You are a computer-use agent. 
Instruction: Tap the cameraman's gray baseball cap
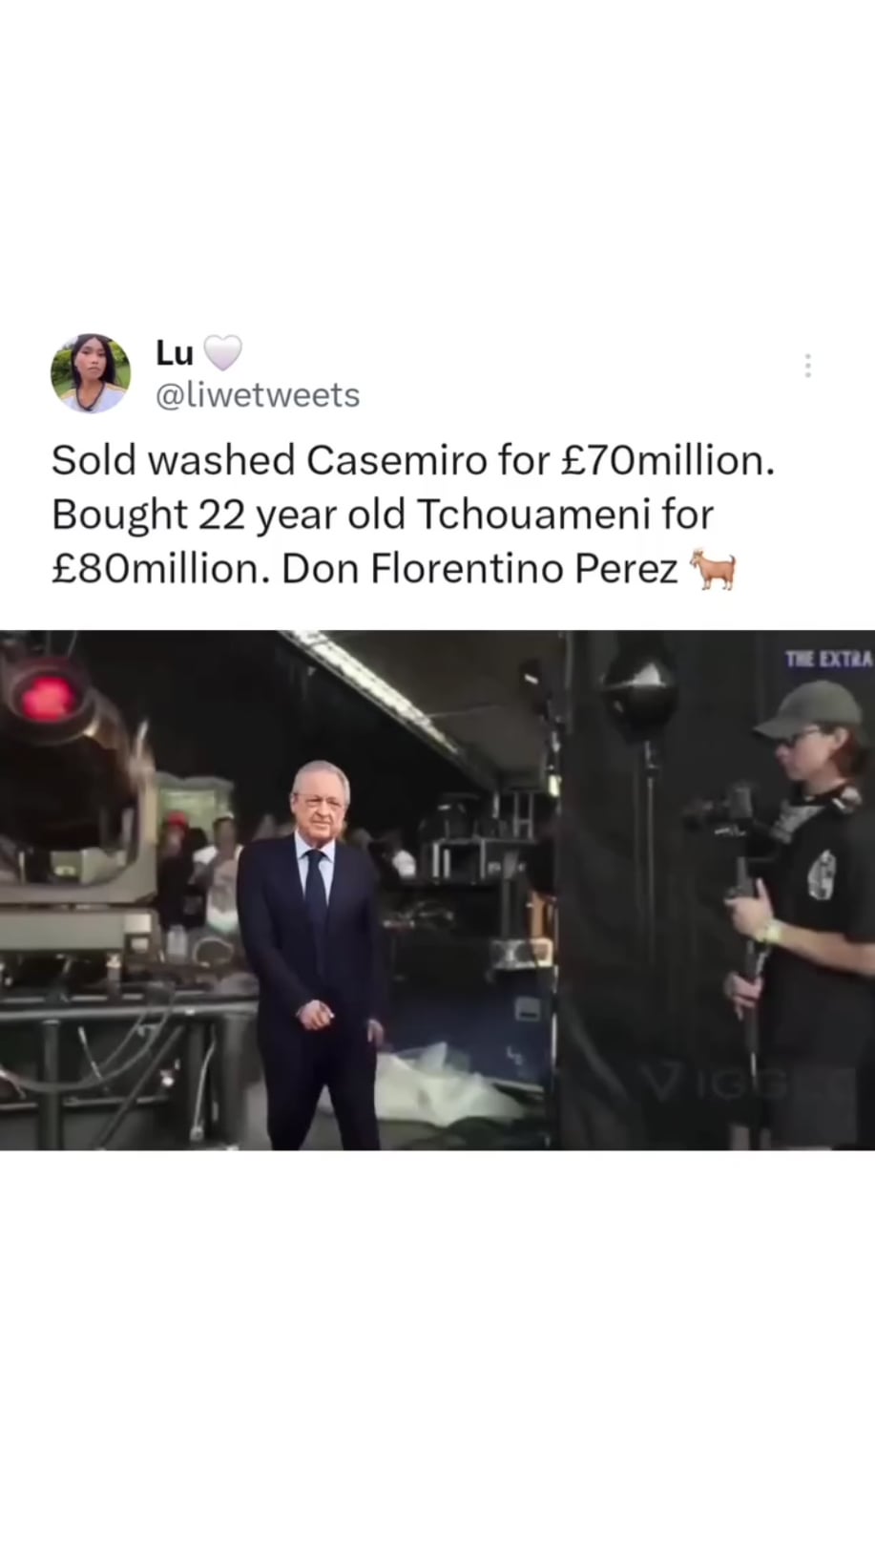click(x=809, y=707)
